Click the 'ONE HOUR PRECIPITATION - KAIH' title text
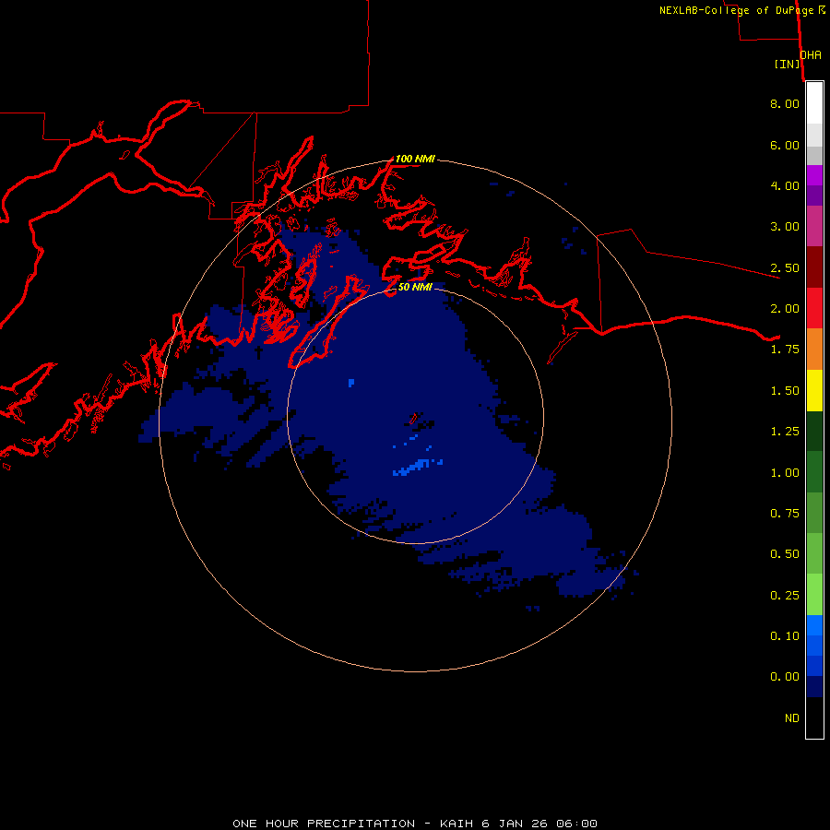830x830 pixels. tap(353, 824)
